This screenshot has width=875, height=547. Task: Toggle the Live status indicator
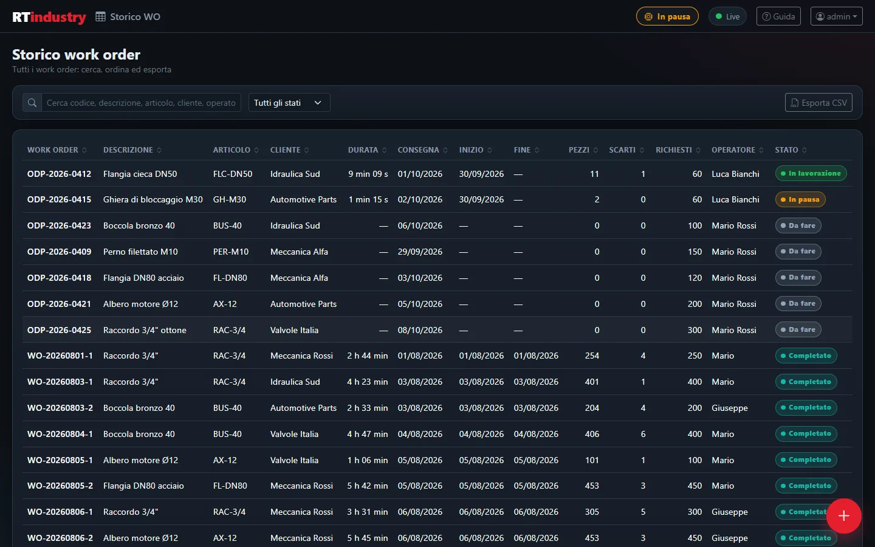click(727, 16)
